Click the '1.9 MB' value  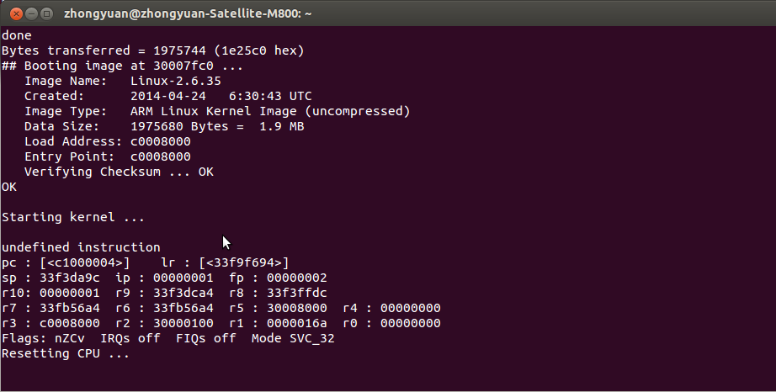point(282,126)
